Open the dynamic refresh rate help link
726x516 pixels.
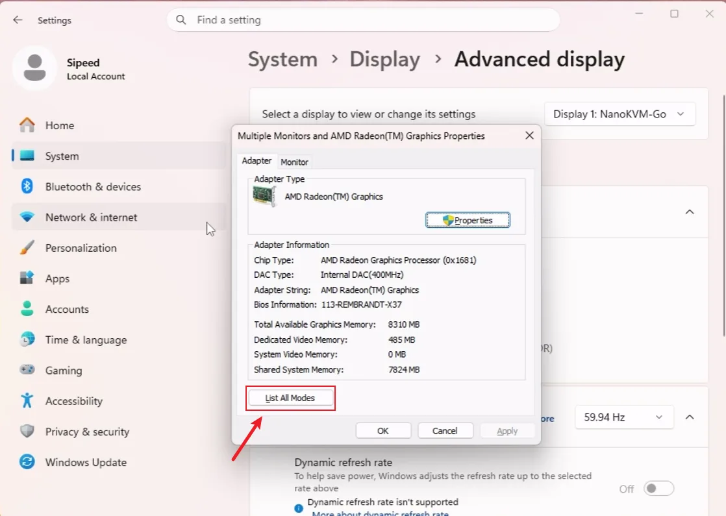click(380, 513)
